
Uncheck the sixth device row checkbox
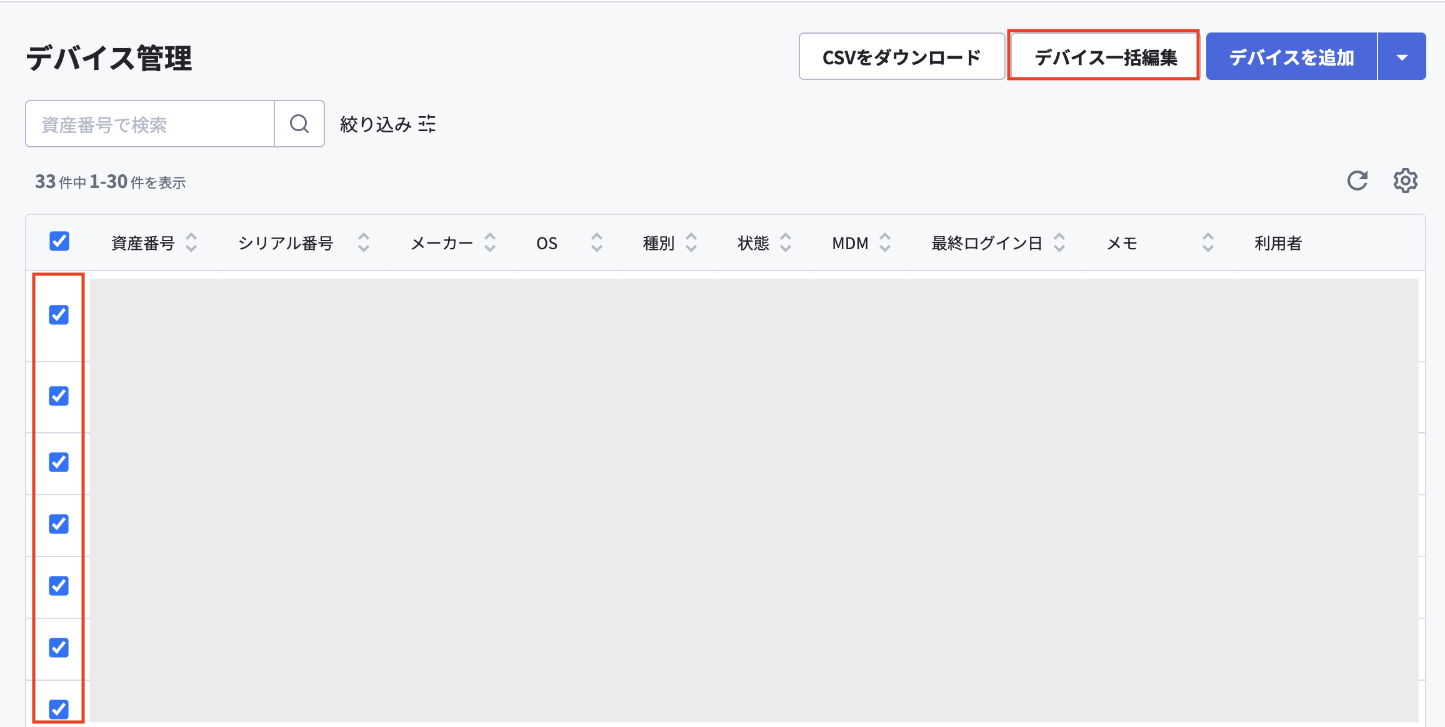click(x=59, y=648)
